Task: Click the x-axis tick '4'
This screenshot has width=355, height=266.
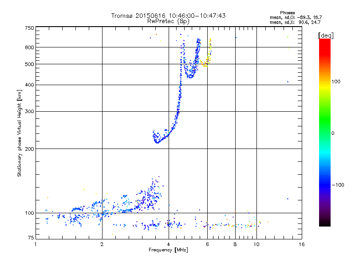Action: tap(169, 244)
